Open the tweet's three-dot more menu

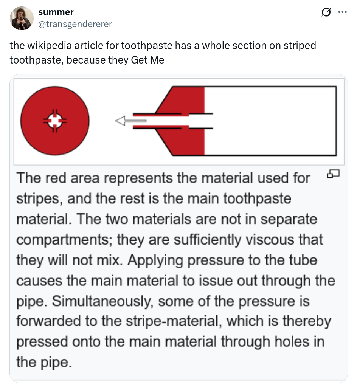coord(343,12)
